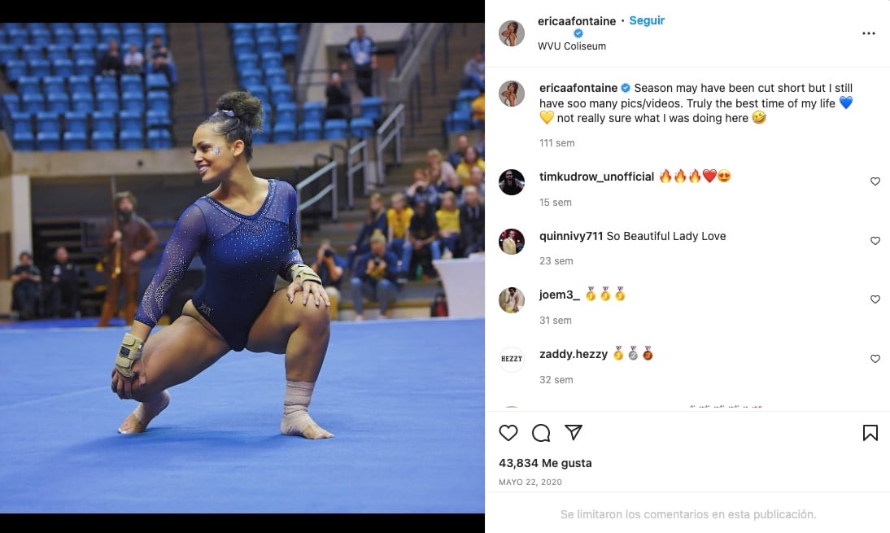
Task: Visit joem3_ profile by username
Action: coord(559,295)
